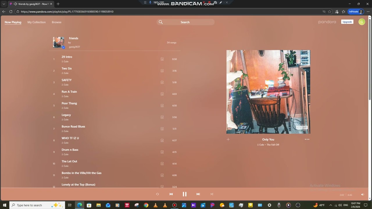Click the taskbar search box
The image size is (372, 209).
tap(37, 205)
